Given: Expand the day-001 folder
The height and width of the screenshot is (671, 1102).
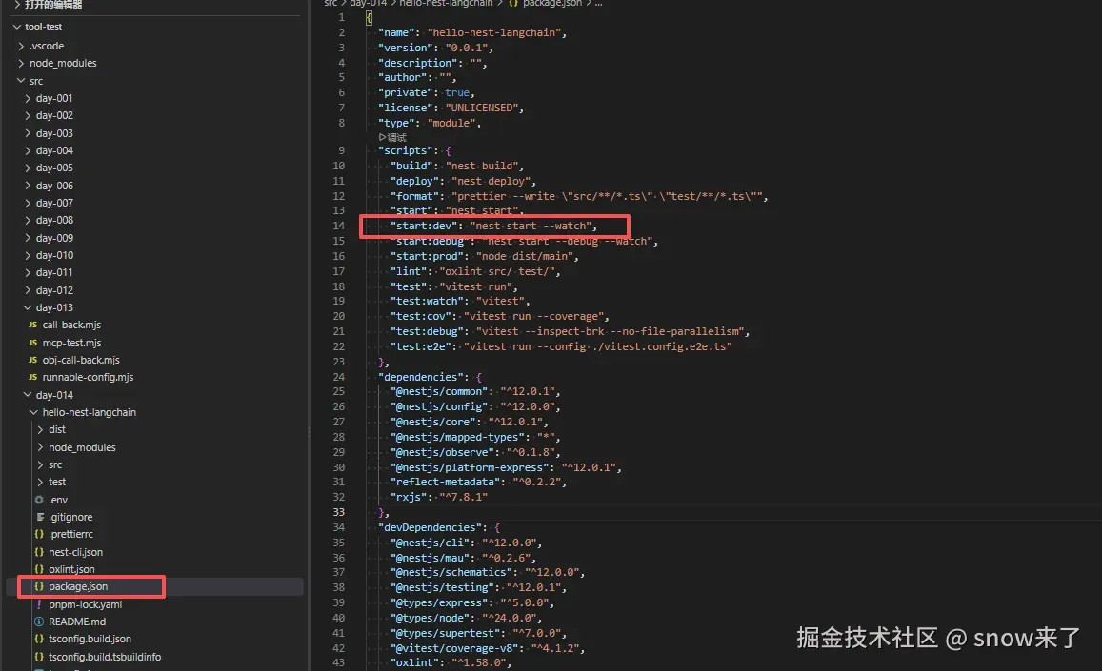Looking at the screenshot, I should 28,98.
